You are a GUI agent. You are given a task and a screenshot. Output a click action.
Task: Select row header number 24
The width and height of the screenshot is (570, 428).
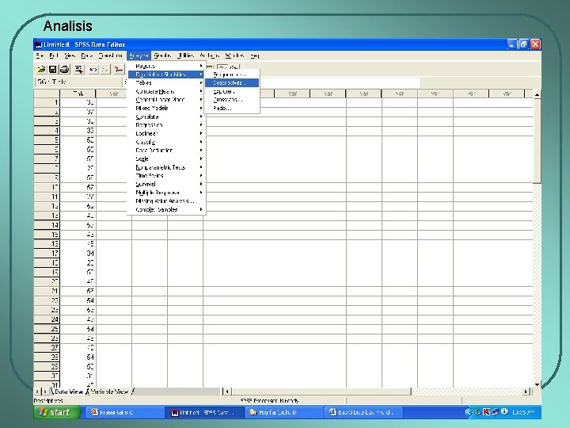(47, 319)
